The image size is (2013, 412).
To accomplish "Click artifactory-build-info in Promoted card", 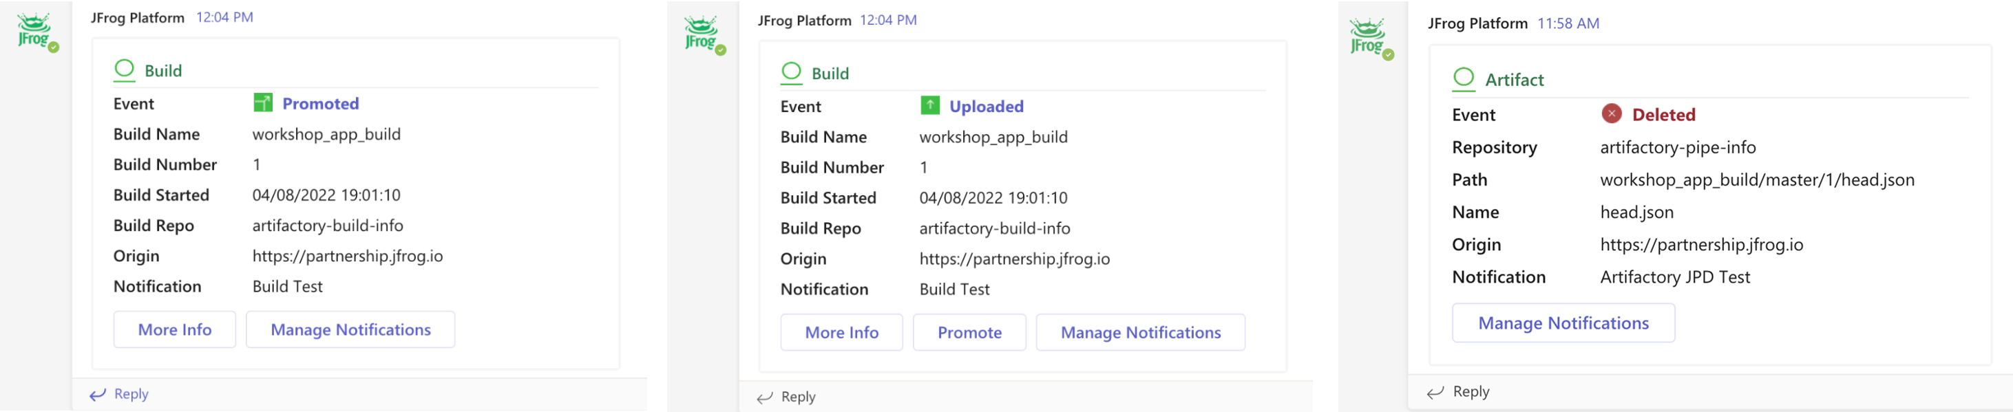I will point(328,226).
